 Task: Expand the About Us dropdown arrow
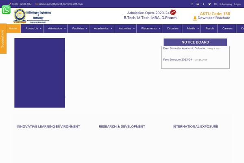pos(41,29)
